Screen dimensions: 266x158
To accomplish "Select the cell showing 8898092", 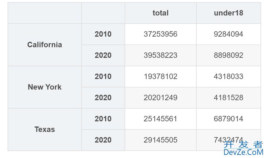I will (x=228, y=55).
